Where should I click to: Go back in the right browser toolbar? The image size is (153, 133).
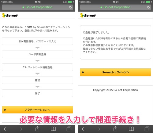pyautogui.click(x=83, y=129)
